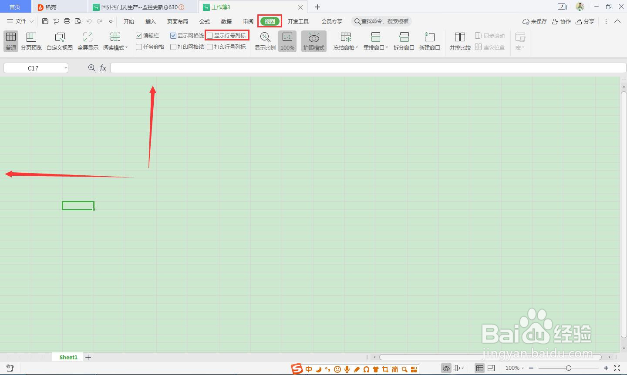Click the save icon in quick access toolbar
Screen dimensions: 627x375
45,21
